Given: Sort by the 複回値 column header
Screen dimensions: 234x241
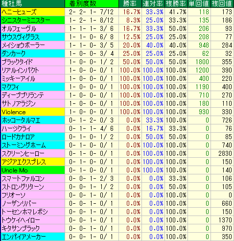Looking at the screenshot, I should [x=222, y=3].
